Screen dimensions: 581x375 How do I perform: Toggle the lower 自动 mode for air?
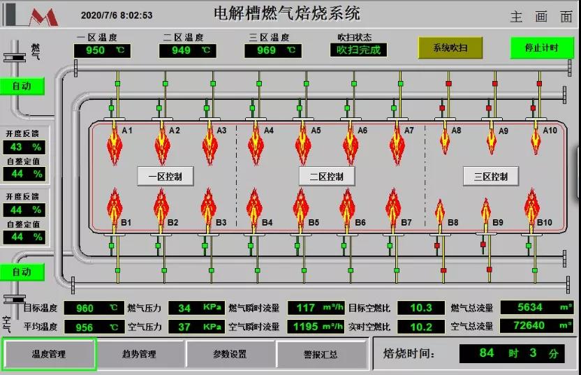click(22, 272)
